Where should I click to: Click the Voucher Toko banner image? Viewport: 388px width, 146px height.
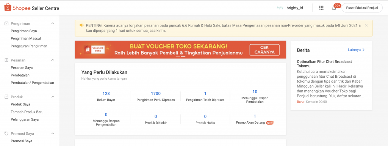[x=180, y=50]
